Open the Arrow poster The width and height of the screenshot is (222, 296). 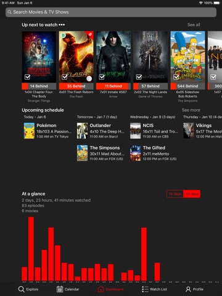[x=113, y=57]
